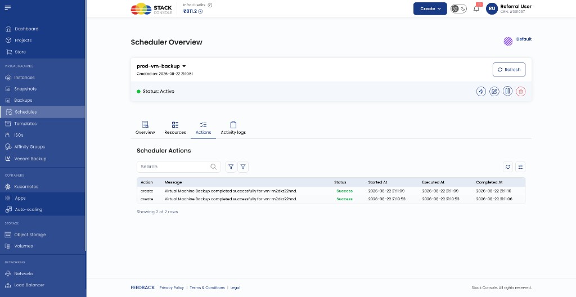Click the search magnifier icon
This screenshot has width=576, height=297.
213,167
